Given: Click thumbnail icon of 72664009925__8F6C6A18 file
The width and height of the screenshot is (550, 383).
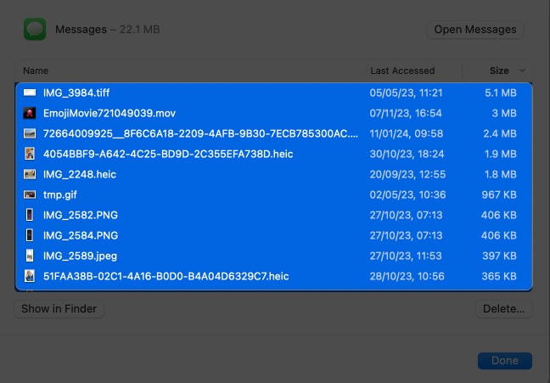Looking at the screenshot, I should (x=30, y=133).
